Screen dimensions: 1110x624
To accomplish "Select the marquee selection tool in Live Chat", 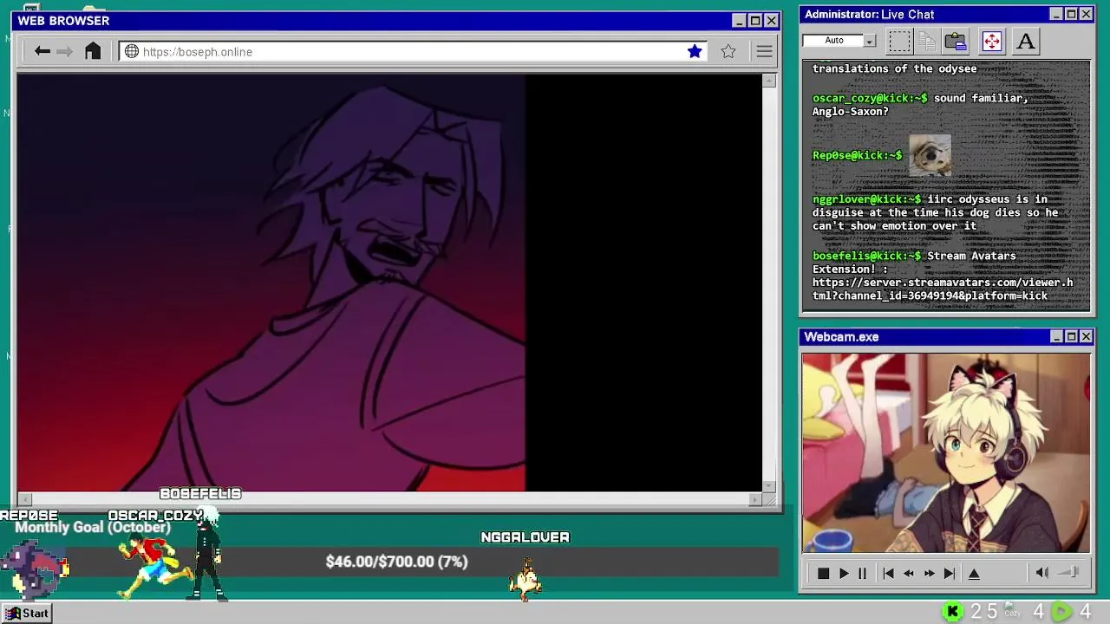I will point(899,41).
